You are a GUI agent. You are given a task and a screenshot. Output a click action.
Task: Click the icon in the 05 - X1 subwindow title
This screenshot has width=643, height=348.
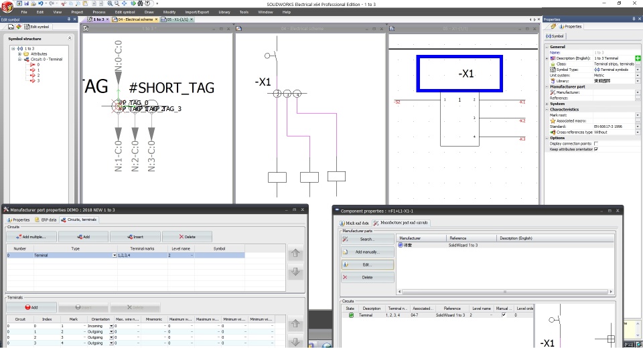pyautogui.click(x=392, y=29)
